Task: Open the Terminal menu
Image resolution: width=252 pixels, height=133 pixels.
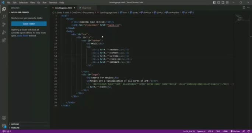Action: pyautogui.click(x=53, y=3)
